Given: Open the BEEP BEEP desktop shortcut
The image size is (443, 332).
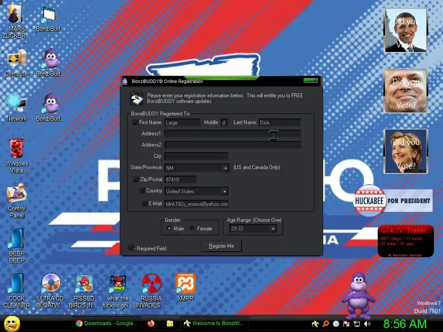Looking at the screenshot, I should (17, 246).
